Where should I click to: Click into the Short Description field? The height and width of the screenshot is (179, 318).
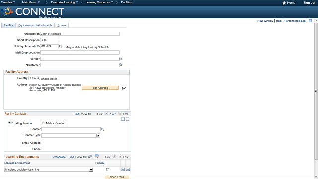[x=50, y=40]
